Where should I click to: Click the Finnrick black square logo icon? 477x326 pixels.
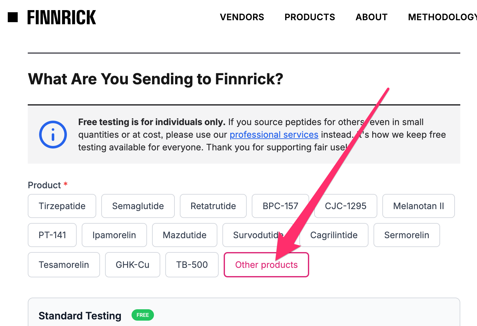click(13, 17)
